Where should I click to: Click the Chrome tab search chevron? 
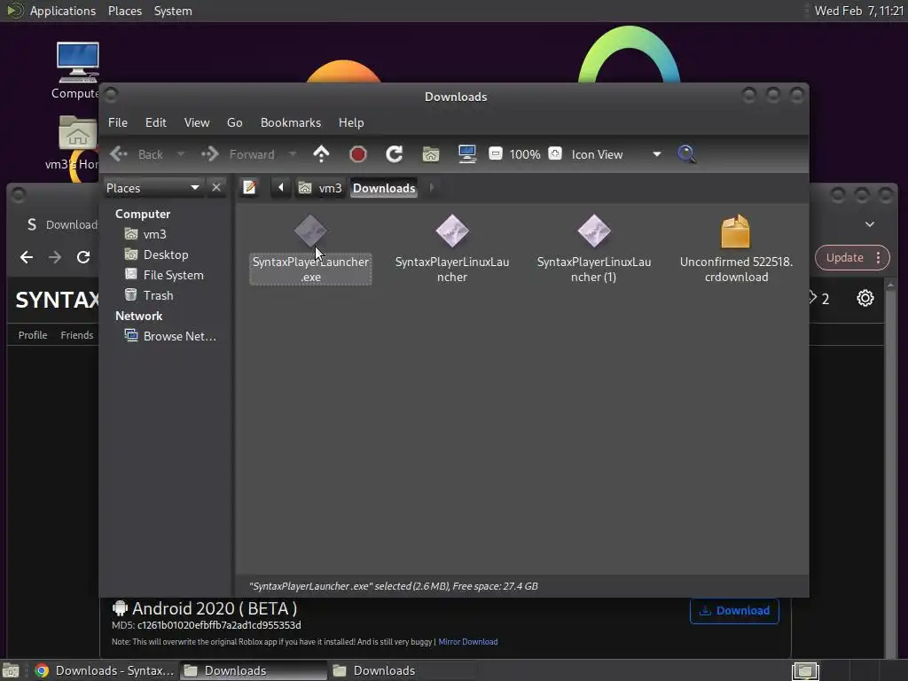point(870,224)
